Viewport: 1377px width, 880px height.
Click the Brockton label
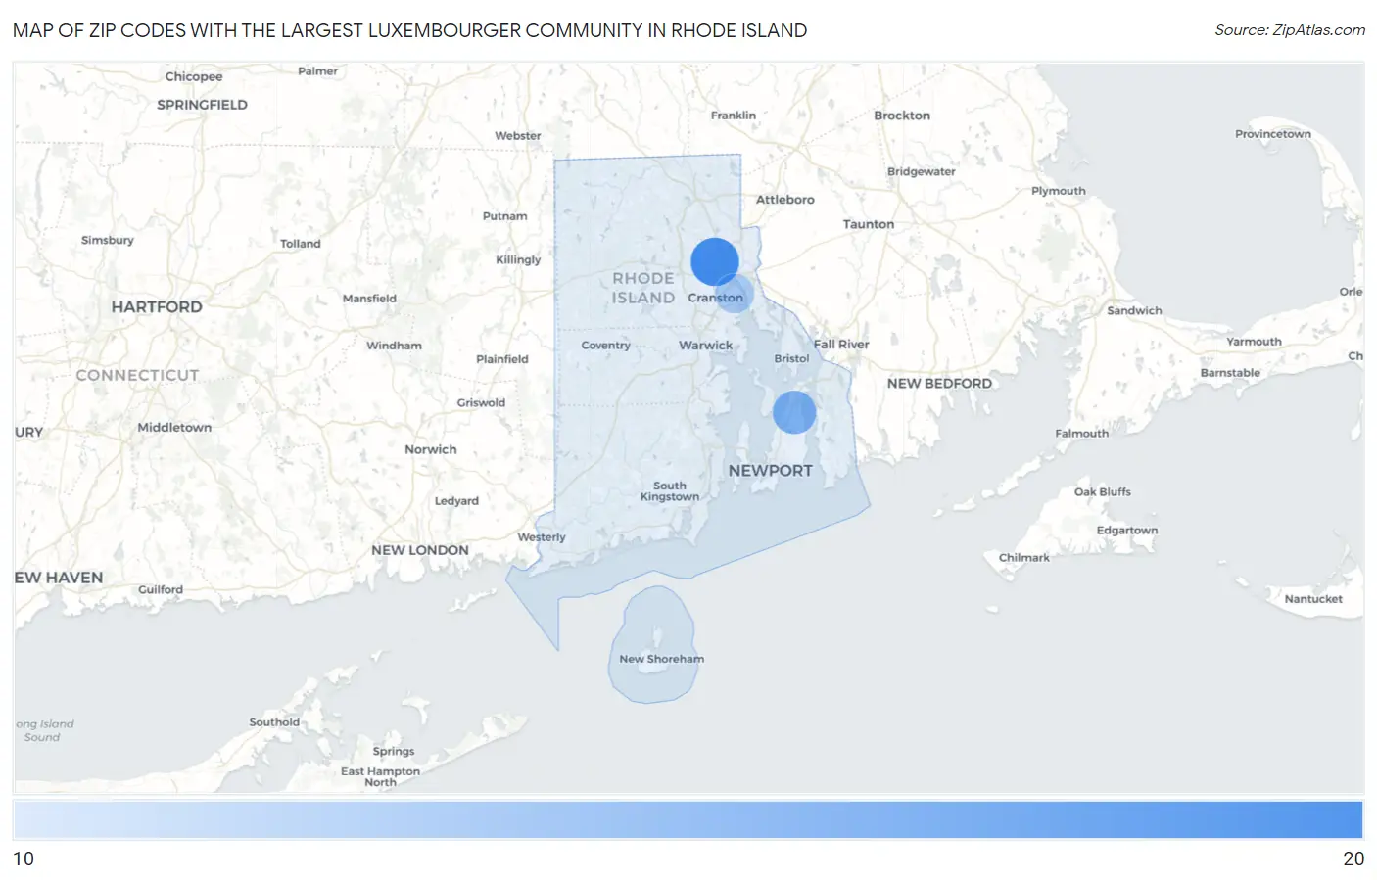click(x=902, y=116)
